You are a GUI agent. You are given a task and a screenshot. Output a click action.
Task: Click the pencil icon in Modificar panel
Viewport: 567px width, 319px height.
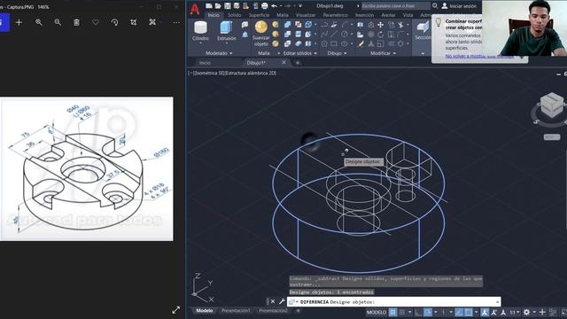coord(361,43)
